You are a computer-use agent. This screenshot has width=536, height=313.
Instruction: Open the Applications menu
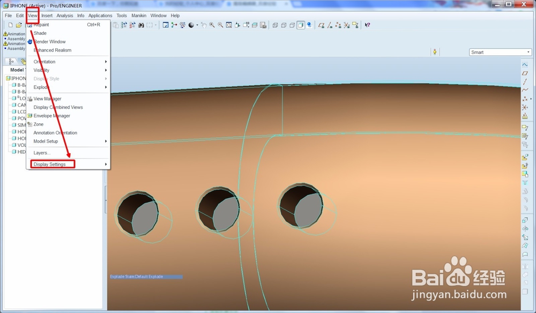tap(100, 16)
